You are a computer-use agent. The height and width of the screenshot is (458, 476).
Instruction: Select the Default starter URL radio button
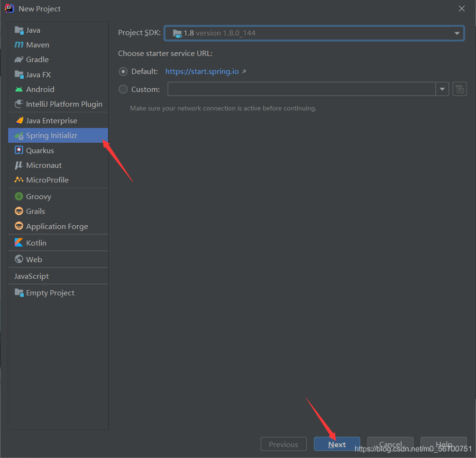point(123,72)
